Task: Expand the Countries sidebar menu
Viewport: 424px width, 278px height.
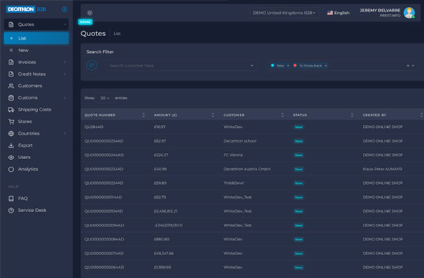Action: click(65, 133)
